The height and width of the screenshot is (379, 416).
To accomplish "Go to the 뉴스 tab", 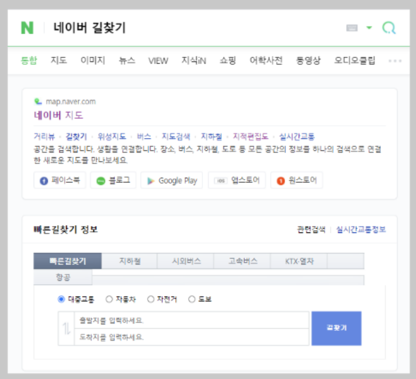I will tap(127, 60).
